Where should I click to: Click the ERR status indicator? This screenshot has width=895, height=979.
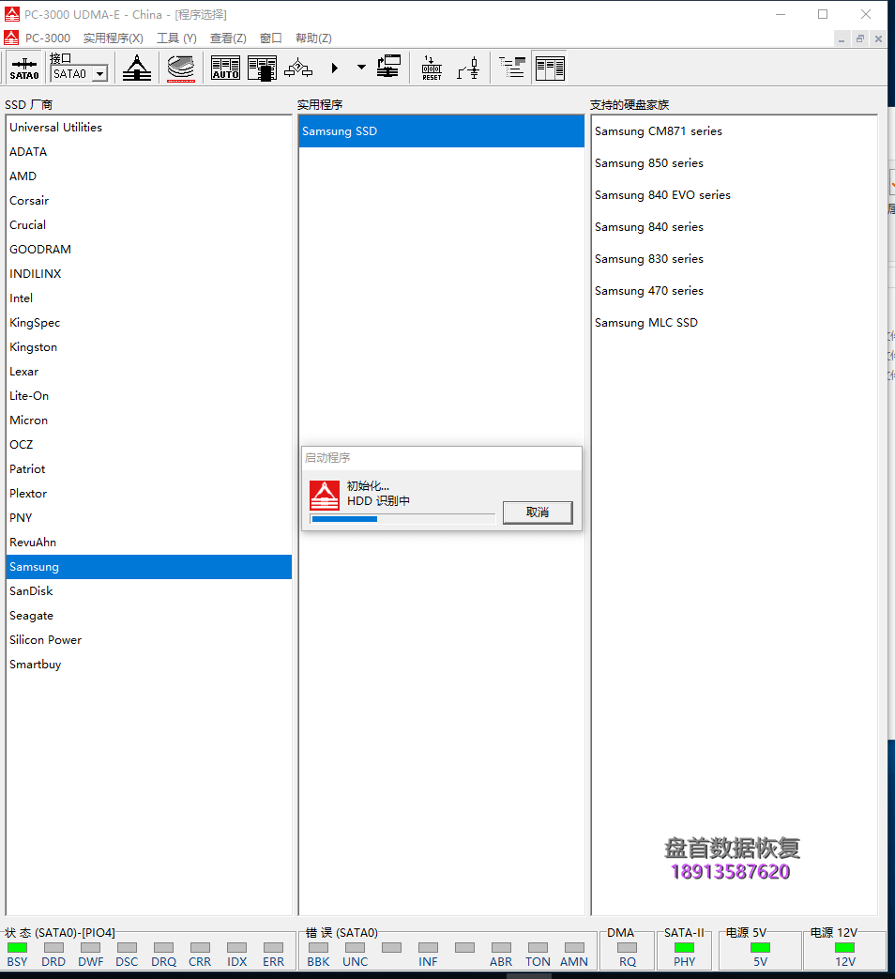273,948
